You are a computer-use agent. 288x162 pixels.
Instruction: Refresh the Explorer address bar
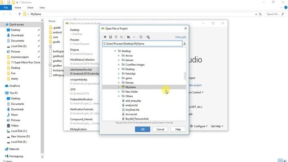(260, 14)
